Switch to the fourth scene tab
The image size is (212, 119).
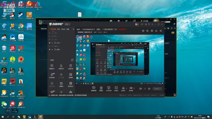68,29
